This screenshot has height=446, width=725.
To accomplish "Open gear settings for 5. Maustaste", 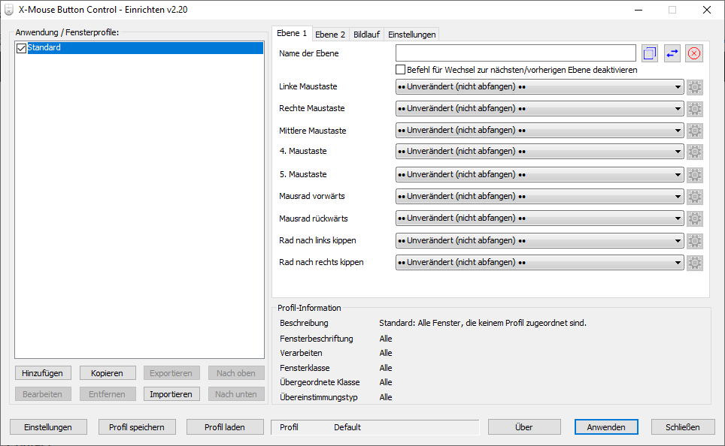I will click(694, 174).
